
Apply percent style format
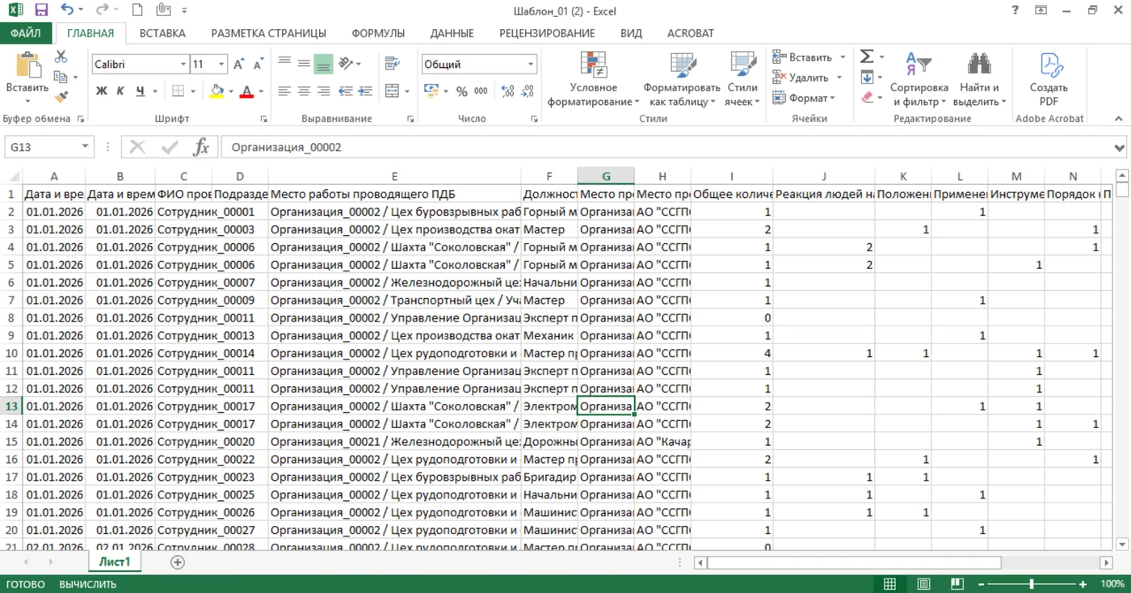461,91
